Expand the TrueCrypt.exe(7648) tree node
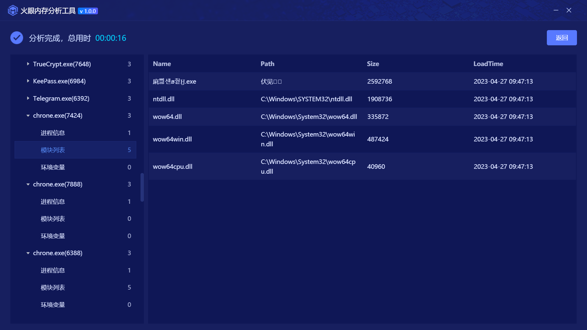This screenshot has height=330, width=587. [x=28, y=64]
